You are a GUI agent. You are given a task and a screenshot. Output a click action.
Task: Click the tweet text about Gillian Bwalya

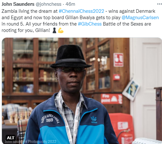80,21
